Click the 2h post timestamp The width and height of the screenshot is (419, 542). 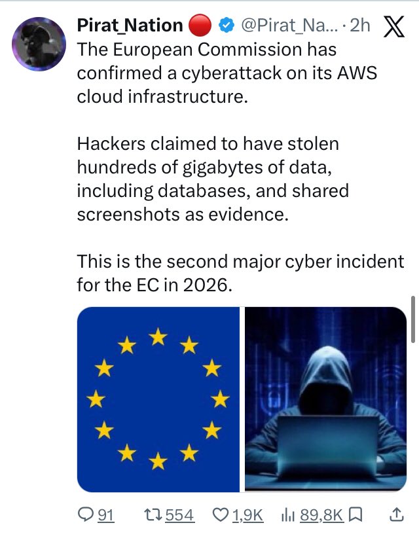coord(360,26)
